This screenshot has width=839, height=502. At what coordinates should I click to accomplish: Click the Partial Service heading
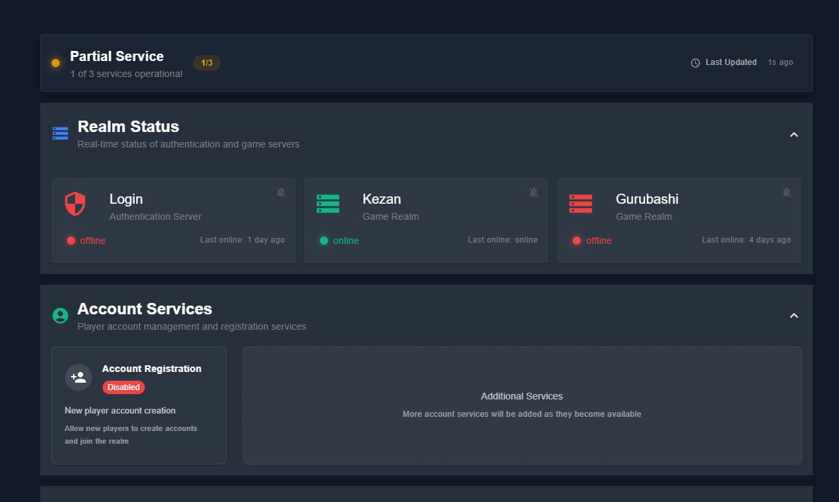117,56
